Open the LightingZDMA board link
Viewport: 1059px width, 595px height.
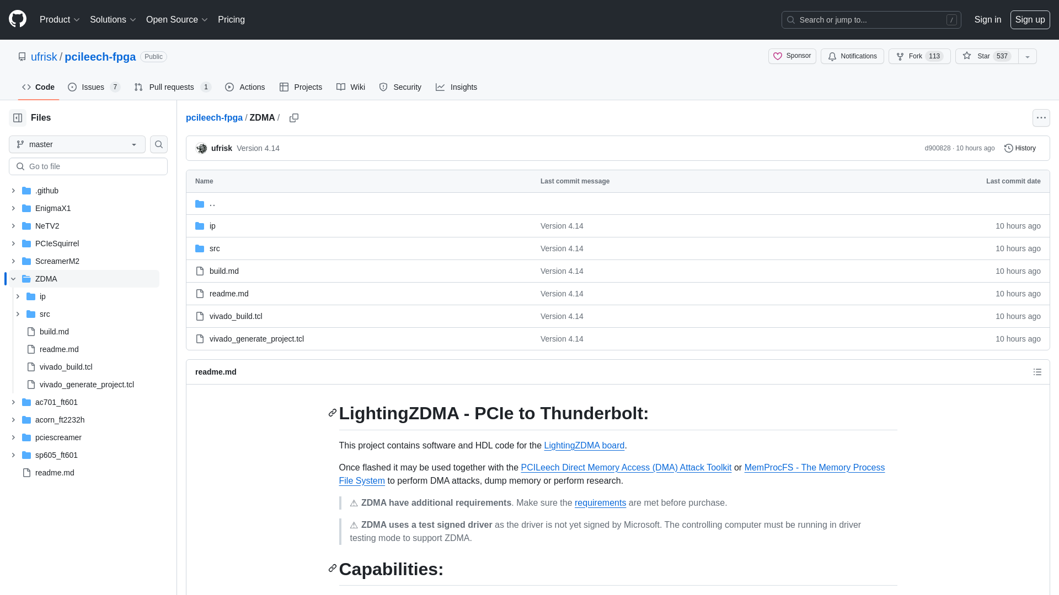point(584,445)
